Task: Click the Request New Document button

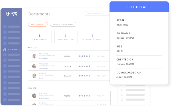Action: coord(63,24)
